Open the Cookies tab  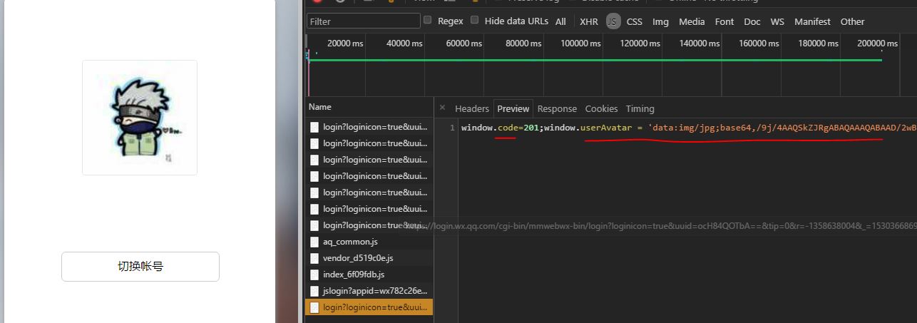pyautogui.click(x=601, y=108)
